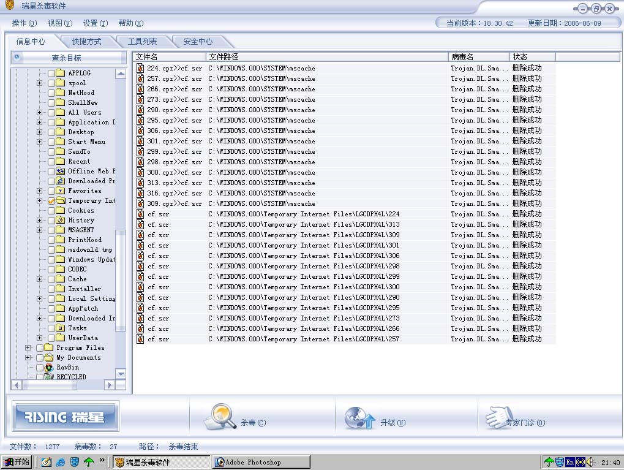Switch to Adobe Photoshop taskbar button
624x470 pixels.
(x=261, y=462)
